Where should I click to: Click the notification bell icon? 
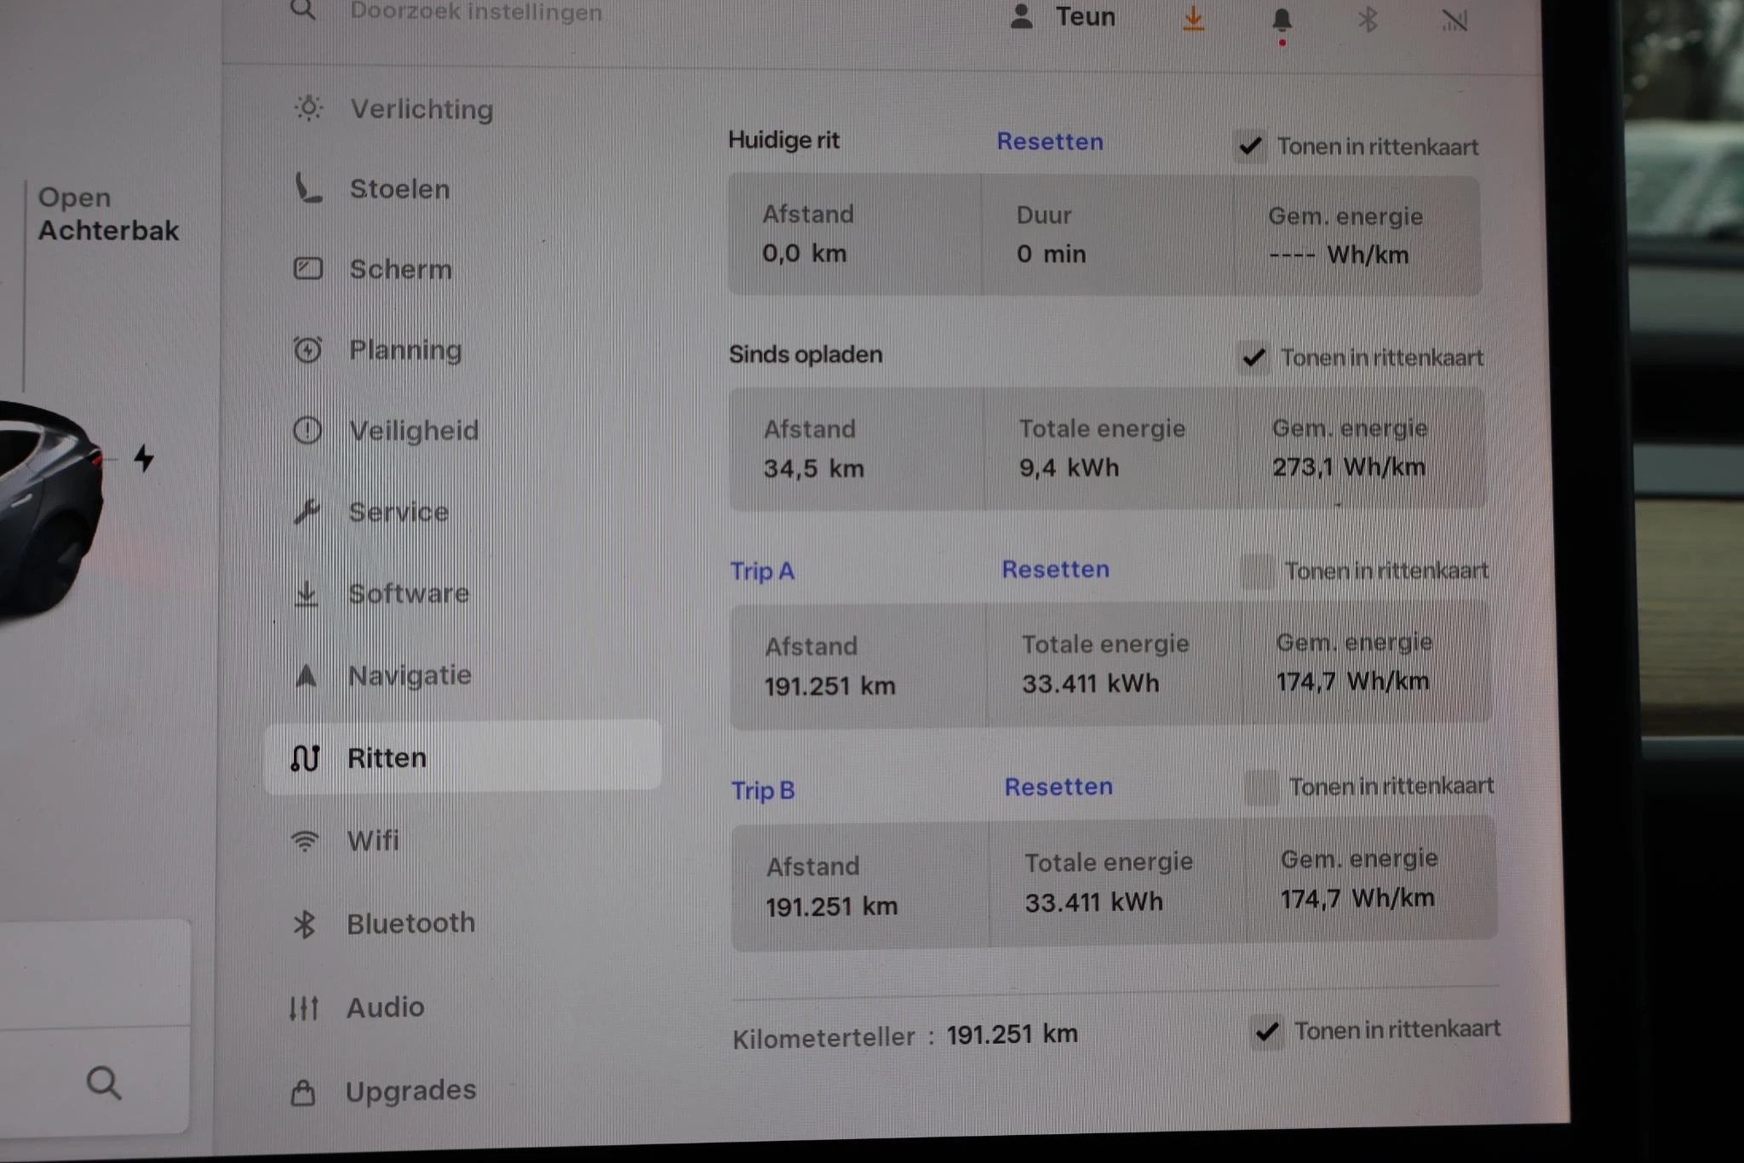pyautogui.click(x=1282, y=20)
